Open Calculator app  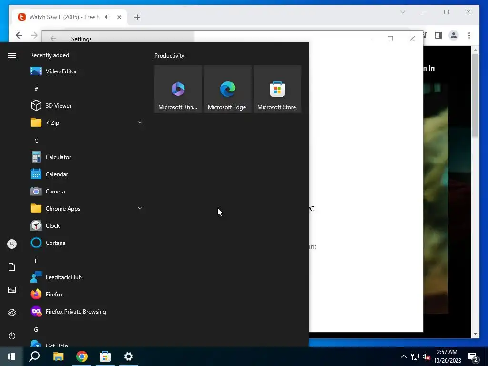click(87, 157)
